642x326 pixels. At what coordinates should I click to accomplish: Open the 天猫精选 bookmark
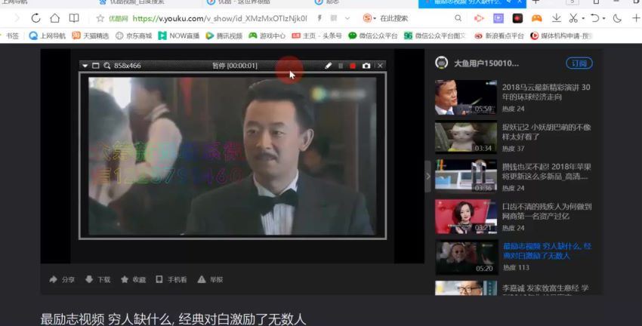[91, 36]
